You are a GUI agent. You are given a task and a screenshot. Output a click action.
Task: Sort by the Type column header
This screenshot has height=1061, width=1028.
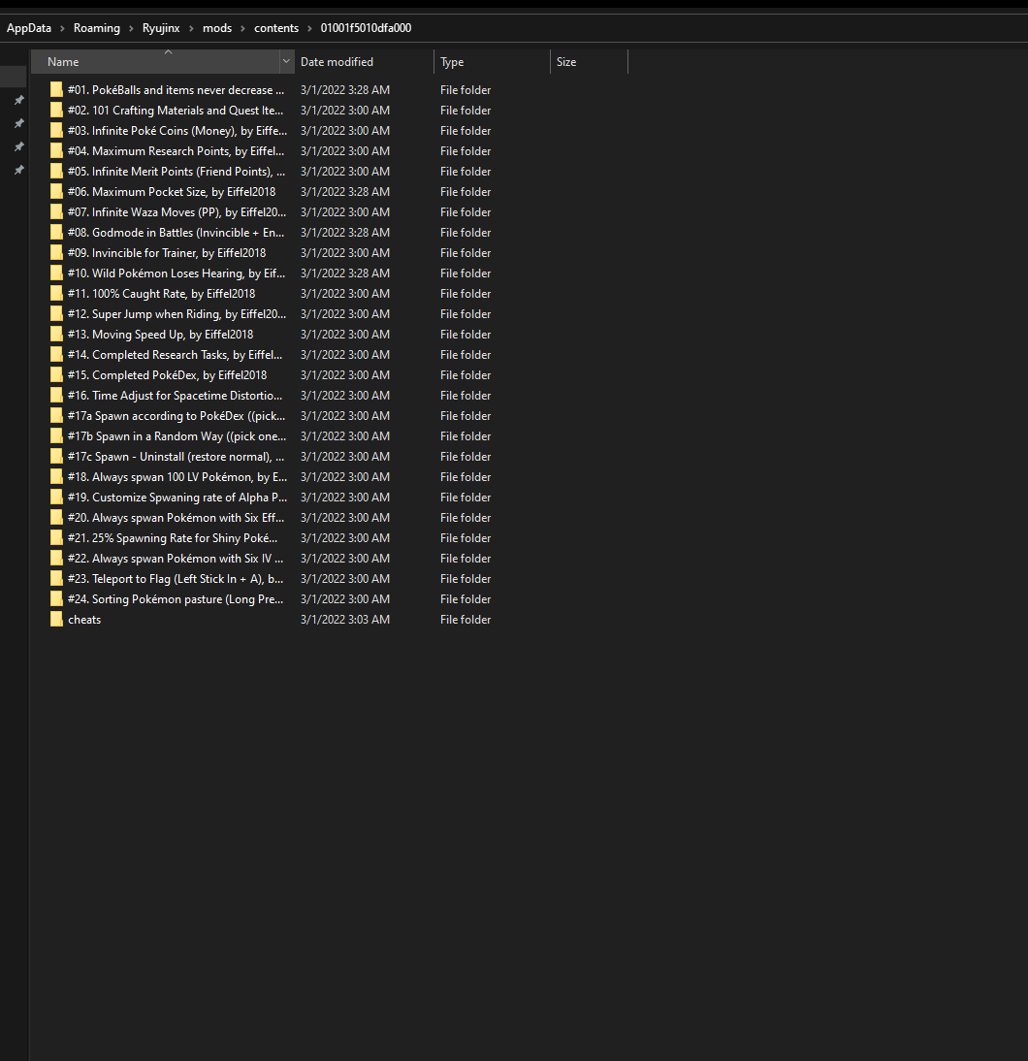(492, 61)
